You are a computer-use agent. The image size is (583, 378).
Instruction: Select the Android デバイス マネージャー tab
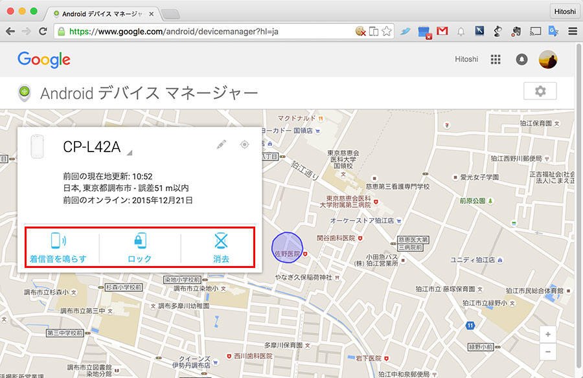(x=102, y=14)
